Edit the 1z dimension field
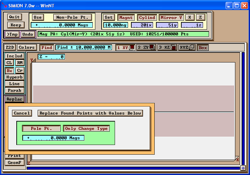 [192, 25]
